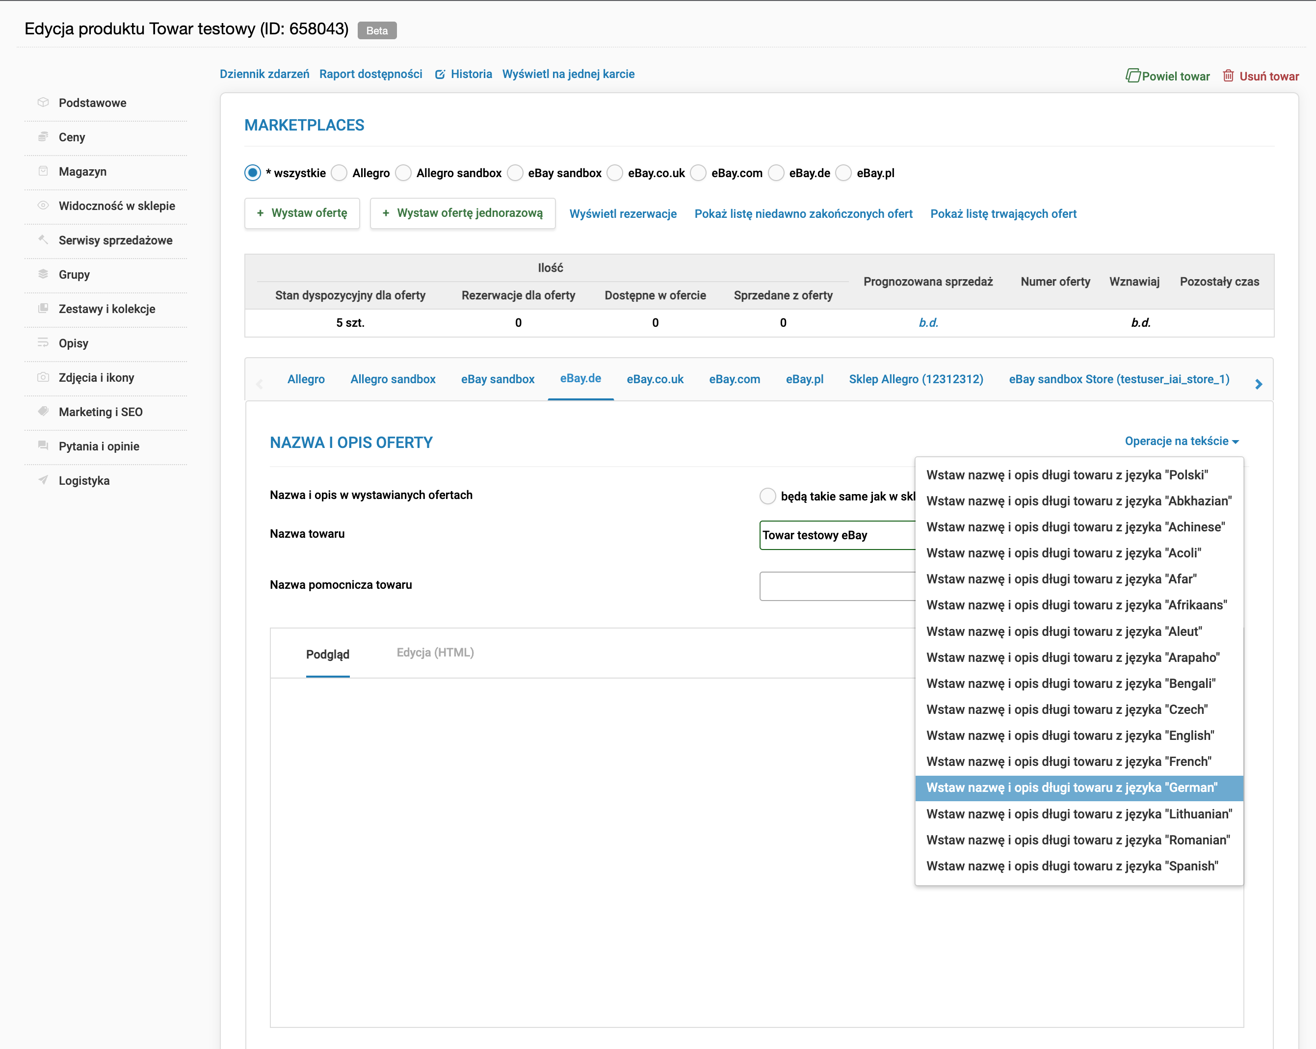Click the Podstawowe box icon in sidebar

[43, 103]
